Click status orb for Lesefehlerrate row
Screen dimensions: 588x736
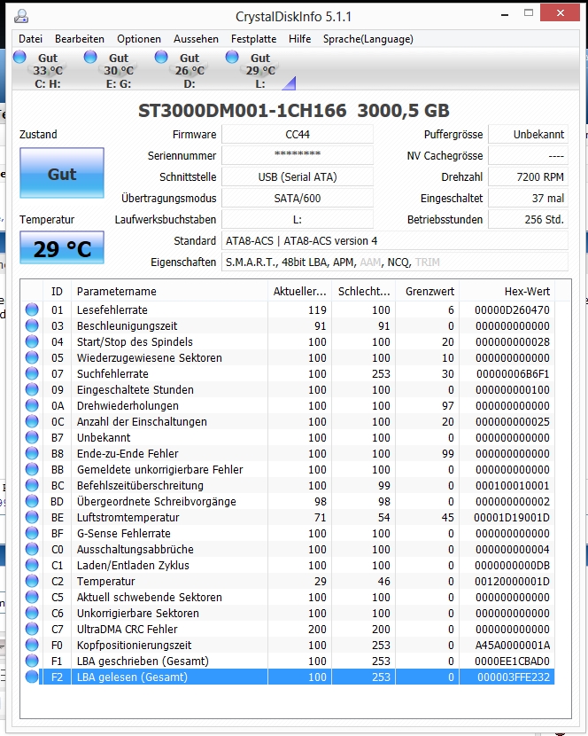point(32,309)
